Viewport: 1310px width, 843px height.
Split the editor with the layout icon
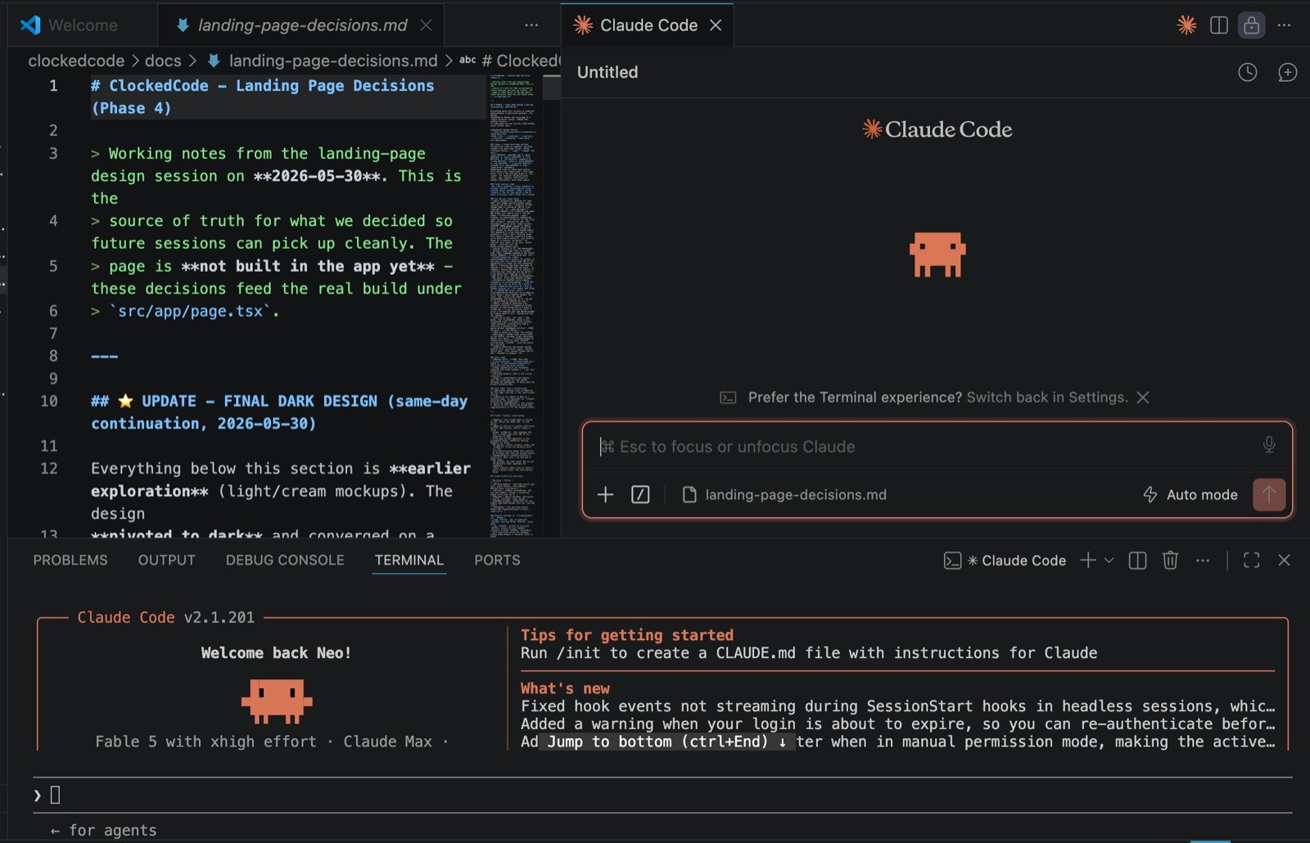pos(1219,25)
